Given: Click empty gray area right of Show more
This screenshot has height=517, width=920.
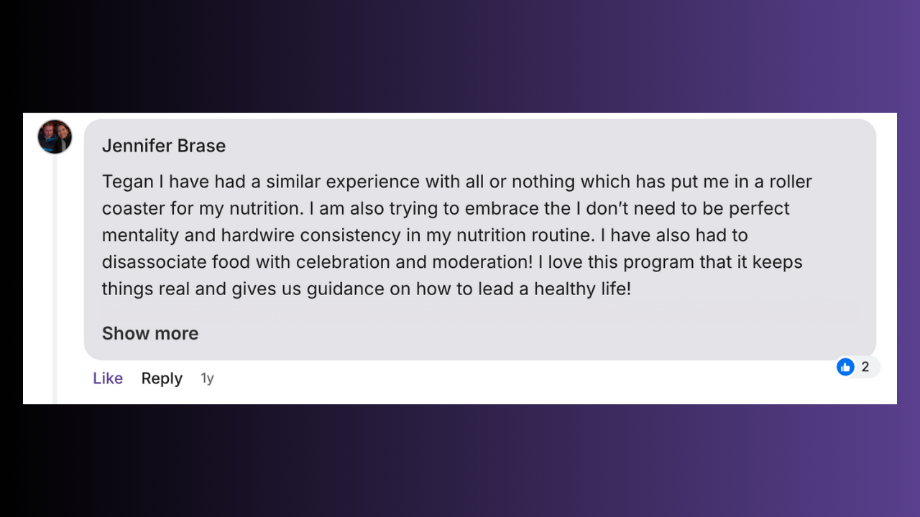Looking at the screenshot, I should [x=503, y=333].
